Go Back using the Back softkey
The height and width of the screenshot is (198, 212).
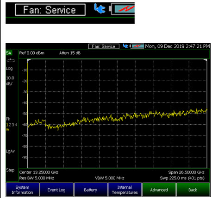[193, 190]
